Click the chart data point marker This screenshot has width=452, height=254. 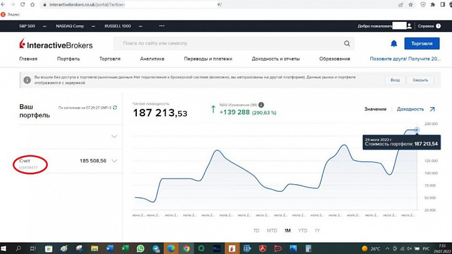coord(417,130)
